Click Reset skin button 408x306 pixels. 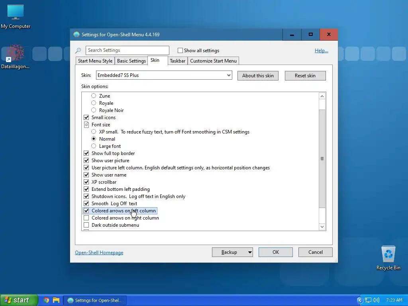click(305, 76)
